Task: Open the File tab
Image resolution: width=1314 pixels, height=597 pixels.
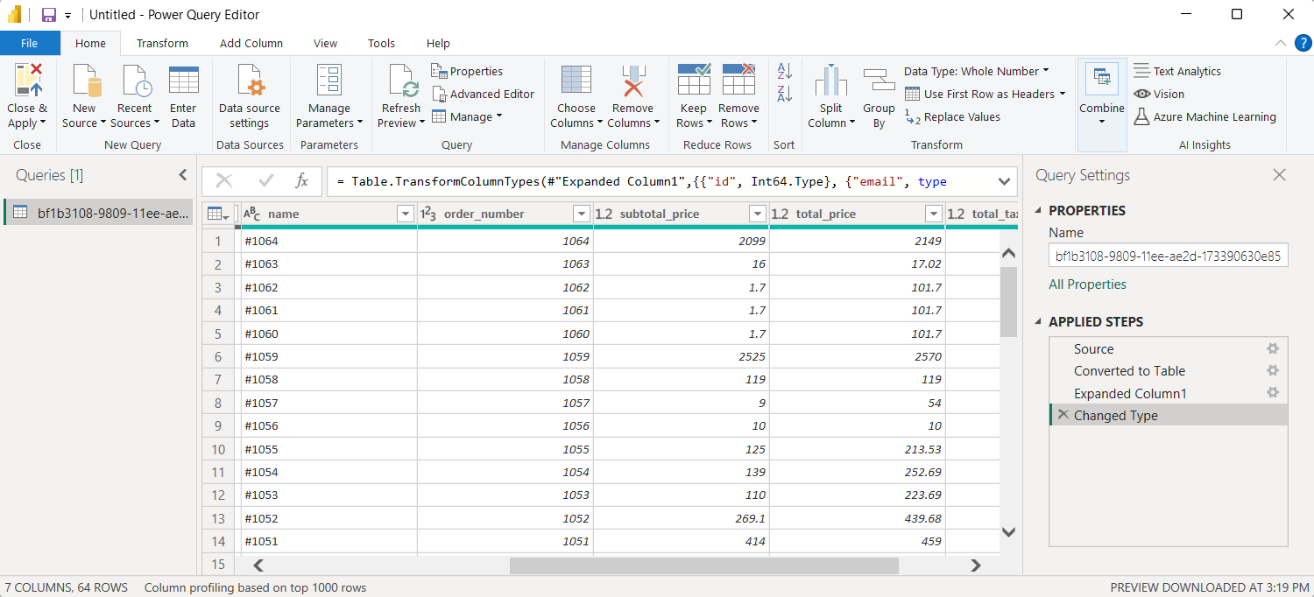Action: 30,43
